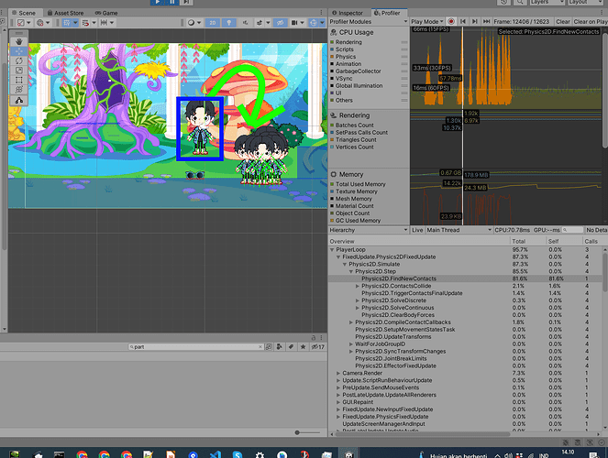Expand the Camera.Render row
The height and width of the screenshot is (458, 608).
[338, 373]
